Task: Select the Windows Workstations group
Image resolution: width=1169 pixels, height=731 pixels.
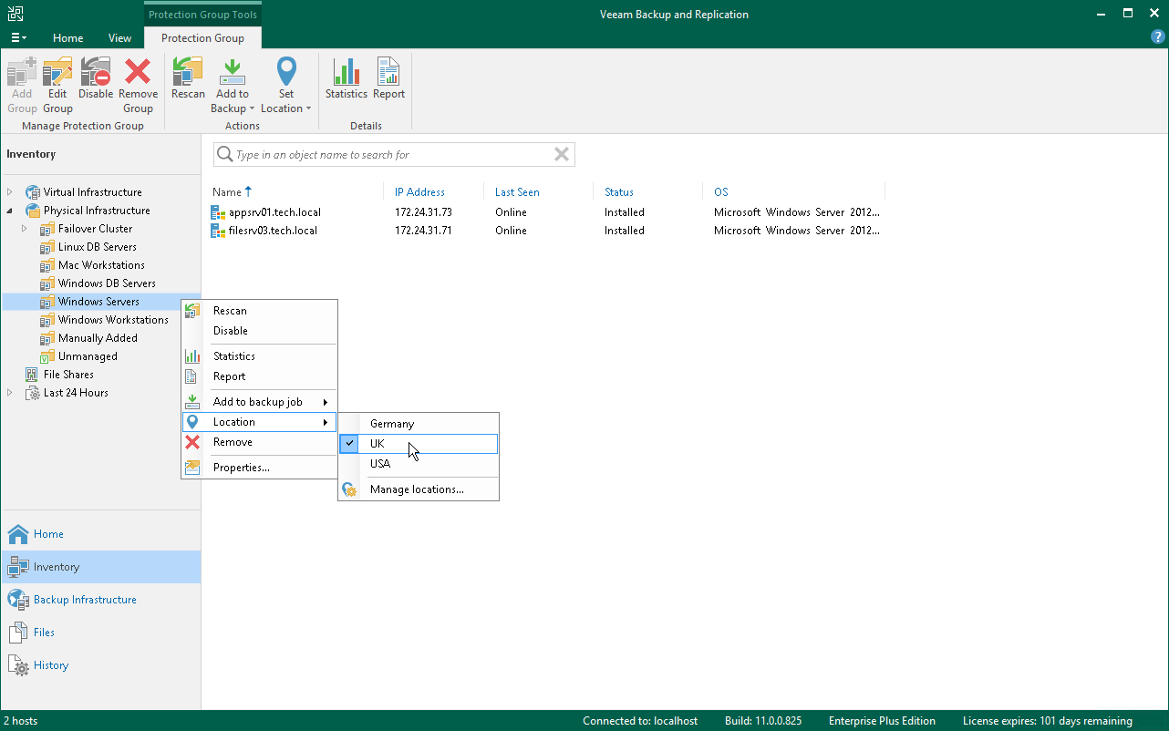Action: click(x=113, y=320)
